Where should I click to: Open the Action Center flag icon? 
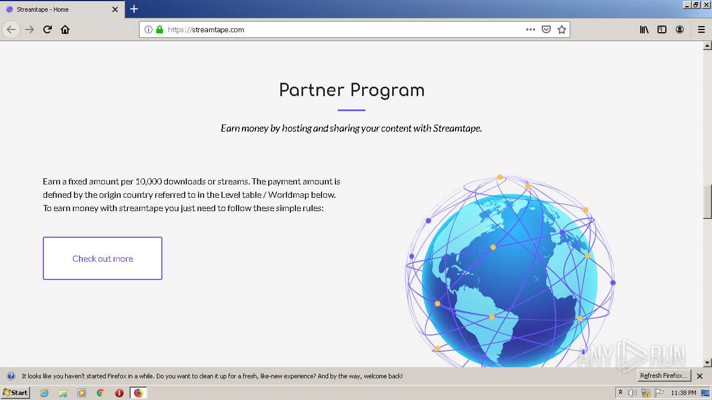659,393
